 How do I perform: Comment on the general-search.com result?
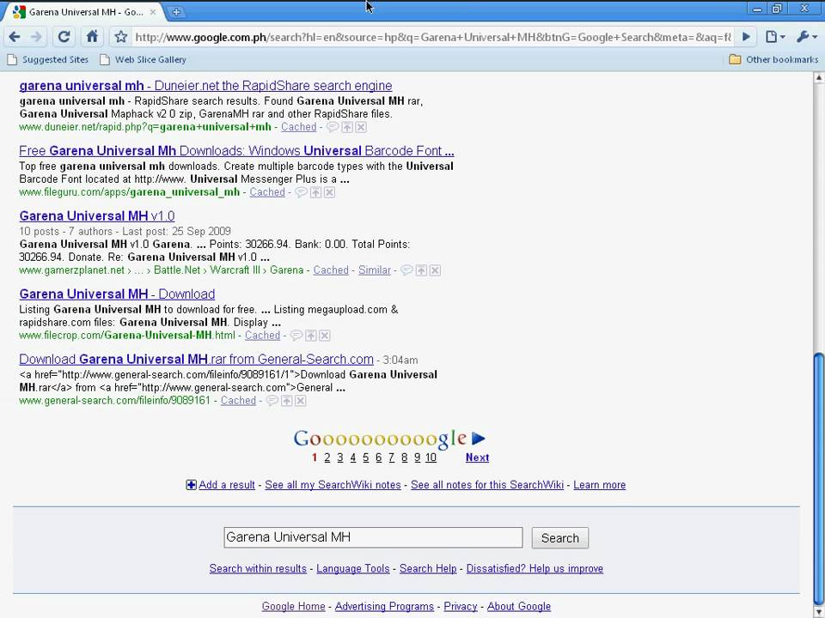pyautogui.click(x=272, y=401)
